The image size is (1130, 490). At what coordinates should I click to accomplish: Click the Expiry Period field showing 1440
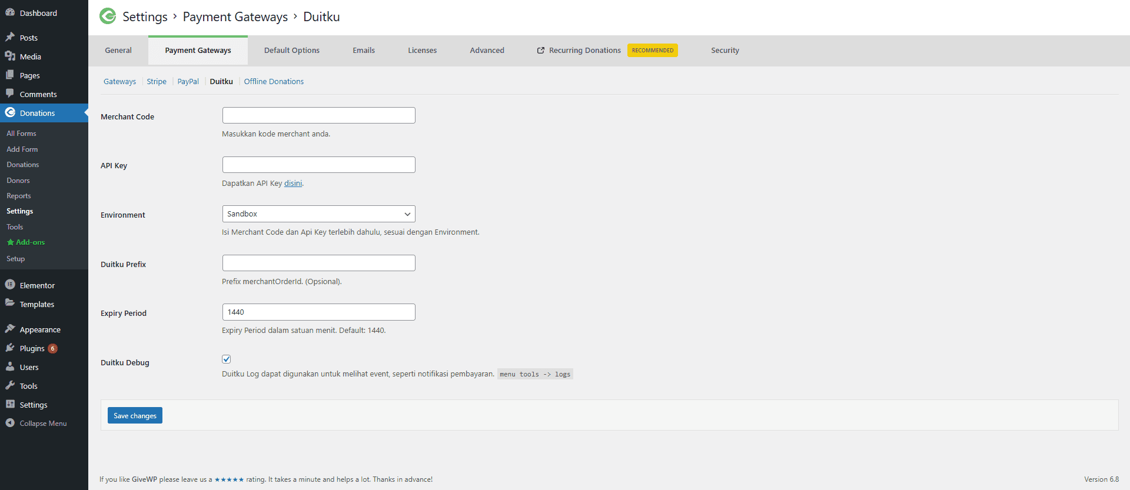click(x=319, y=312)
